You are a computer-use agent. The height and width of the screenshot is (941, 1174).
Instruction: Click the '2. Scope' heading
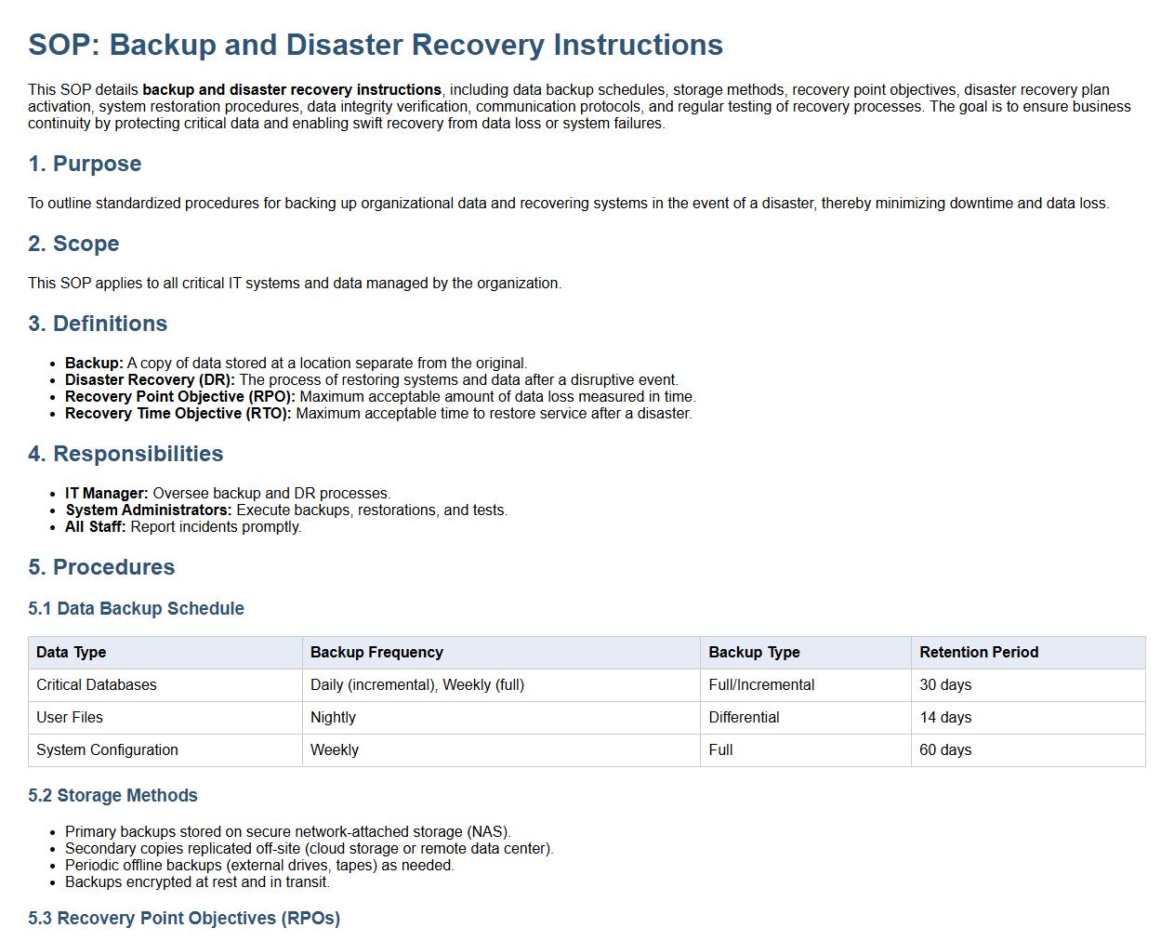point(73,244)
